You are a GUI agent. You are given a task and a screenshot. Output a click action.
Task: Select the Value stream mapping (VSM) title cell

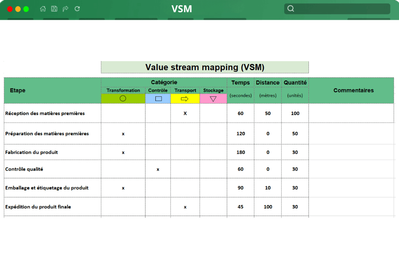click(204, 67)
